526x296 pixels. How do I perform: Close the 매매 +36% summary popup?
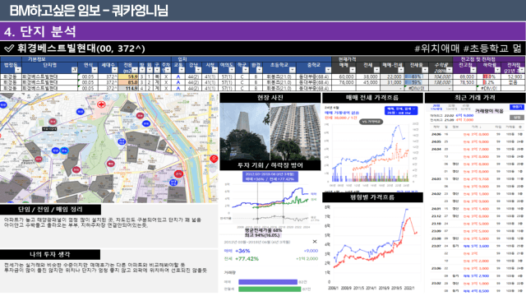tap(315, 242)
